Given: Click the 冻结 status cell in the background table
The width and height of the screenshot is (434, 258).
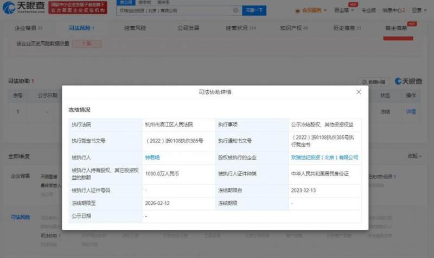Looking at the screenshot, I should tap(385, 111).
